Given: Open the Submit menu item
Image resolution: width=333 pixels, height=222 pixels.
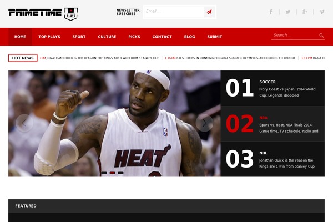Looking at the screenshot, I should 215,37.
